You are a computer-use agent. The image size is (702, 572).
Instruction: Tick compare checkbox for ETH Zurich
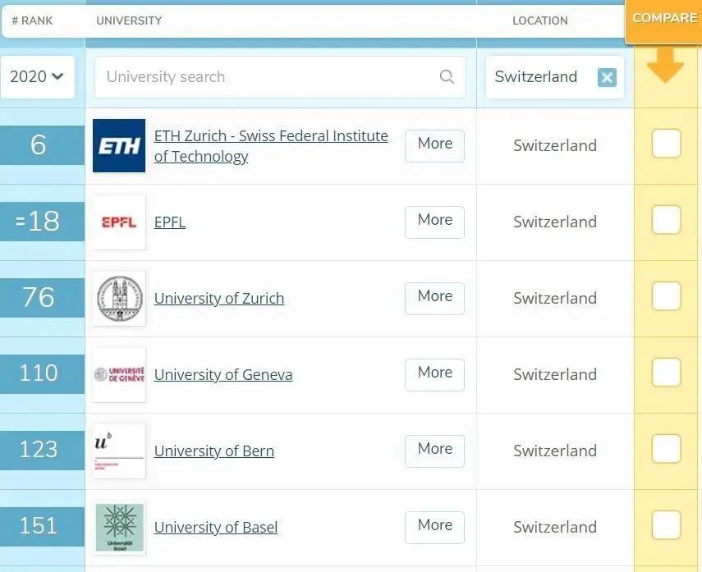666,144
